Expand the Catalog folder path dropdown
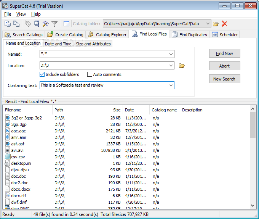 coord(208,24)
